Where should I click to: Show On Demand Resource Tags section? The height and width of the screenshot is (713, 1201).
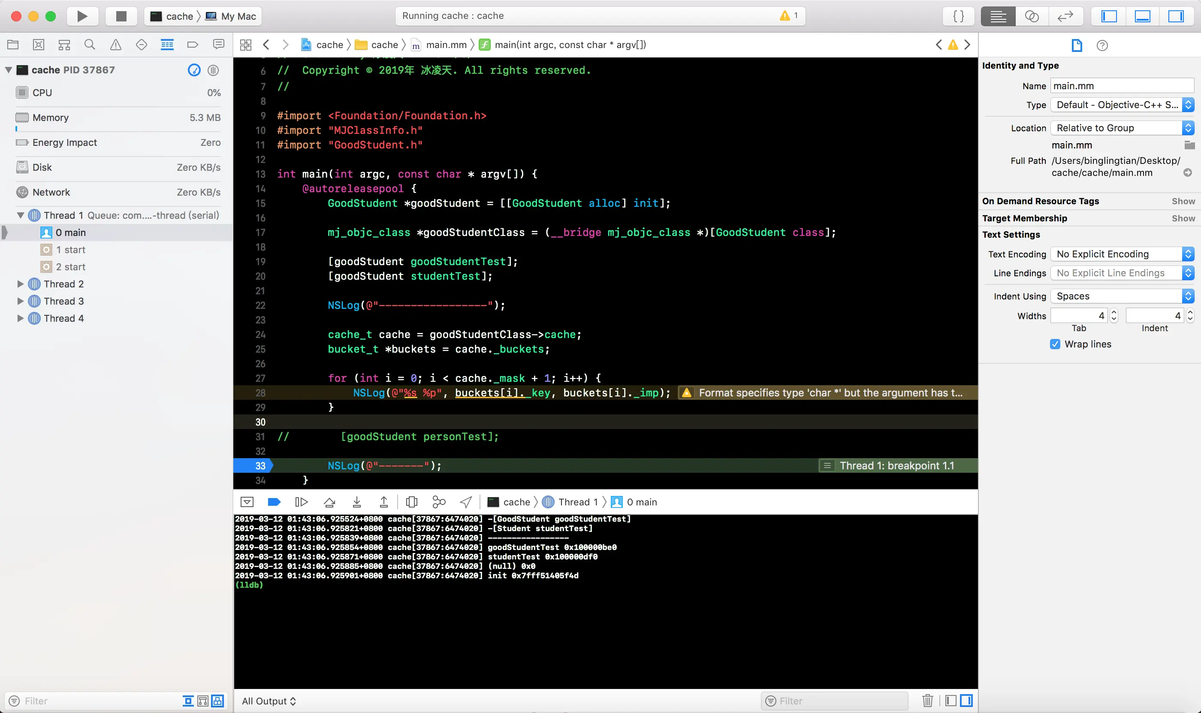(x=1183, y=201)
